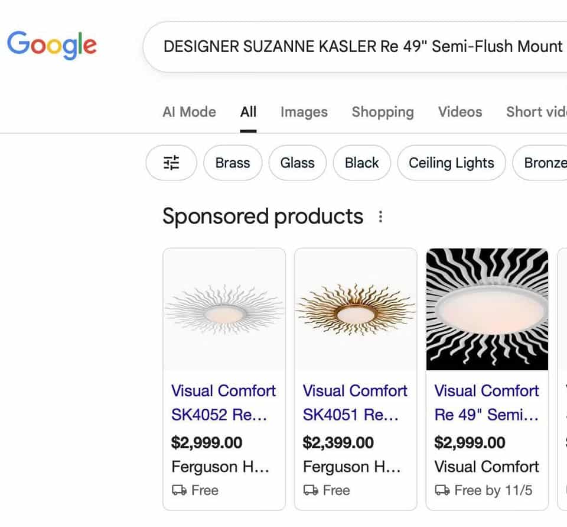Open Visual Comfort SK4051 product link

(x=355, y=402)
